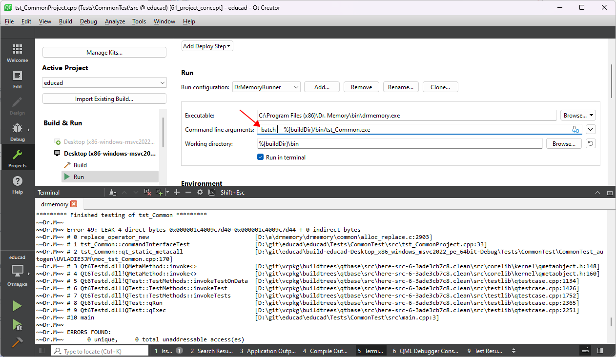The height and width of the screenshot is (357, 616).
Task: Switch to the Issues output pane
Action: pyautogui.click(x=169, y=351)
